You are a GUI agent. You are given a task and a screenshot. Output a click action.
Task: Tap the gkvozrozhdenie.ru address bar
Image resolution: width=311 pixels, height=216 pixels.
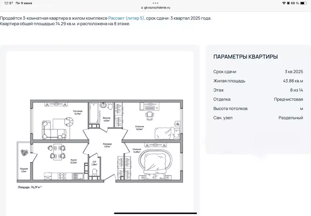pyautogui.click(x=158, y=8)
